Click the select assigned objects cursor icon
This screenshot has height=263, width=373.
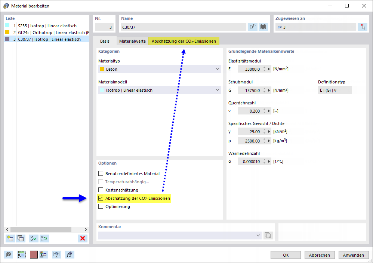tap(363, 27)
